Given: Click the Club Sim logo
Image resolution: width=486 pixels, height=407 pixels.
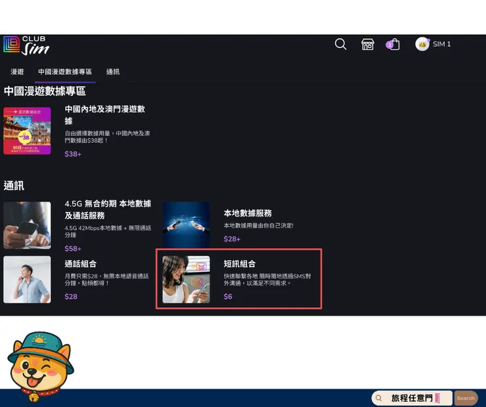Looking at the screenshot, I should click(26, 45).
